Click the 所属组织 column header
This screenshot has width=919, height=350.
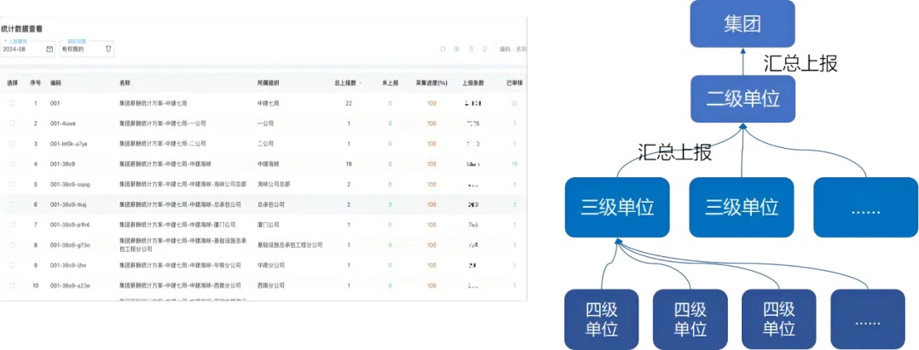(269, 83)
